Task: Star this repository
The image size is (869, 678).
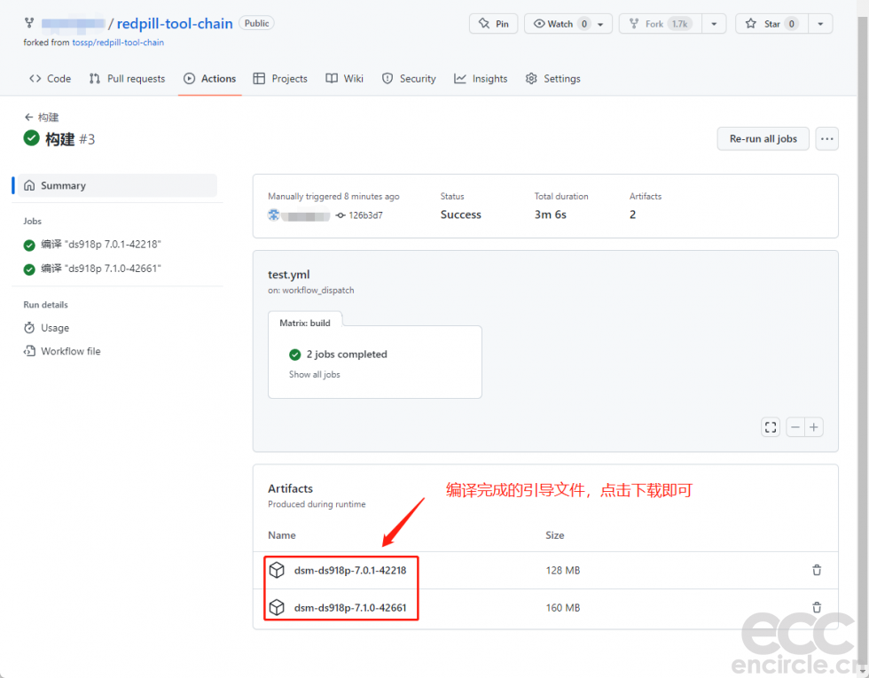Action: (771, 24)
